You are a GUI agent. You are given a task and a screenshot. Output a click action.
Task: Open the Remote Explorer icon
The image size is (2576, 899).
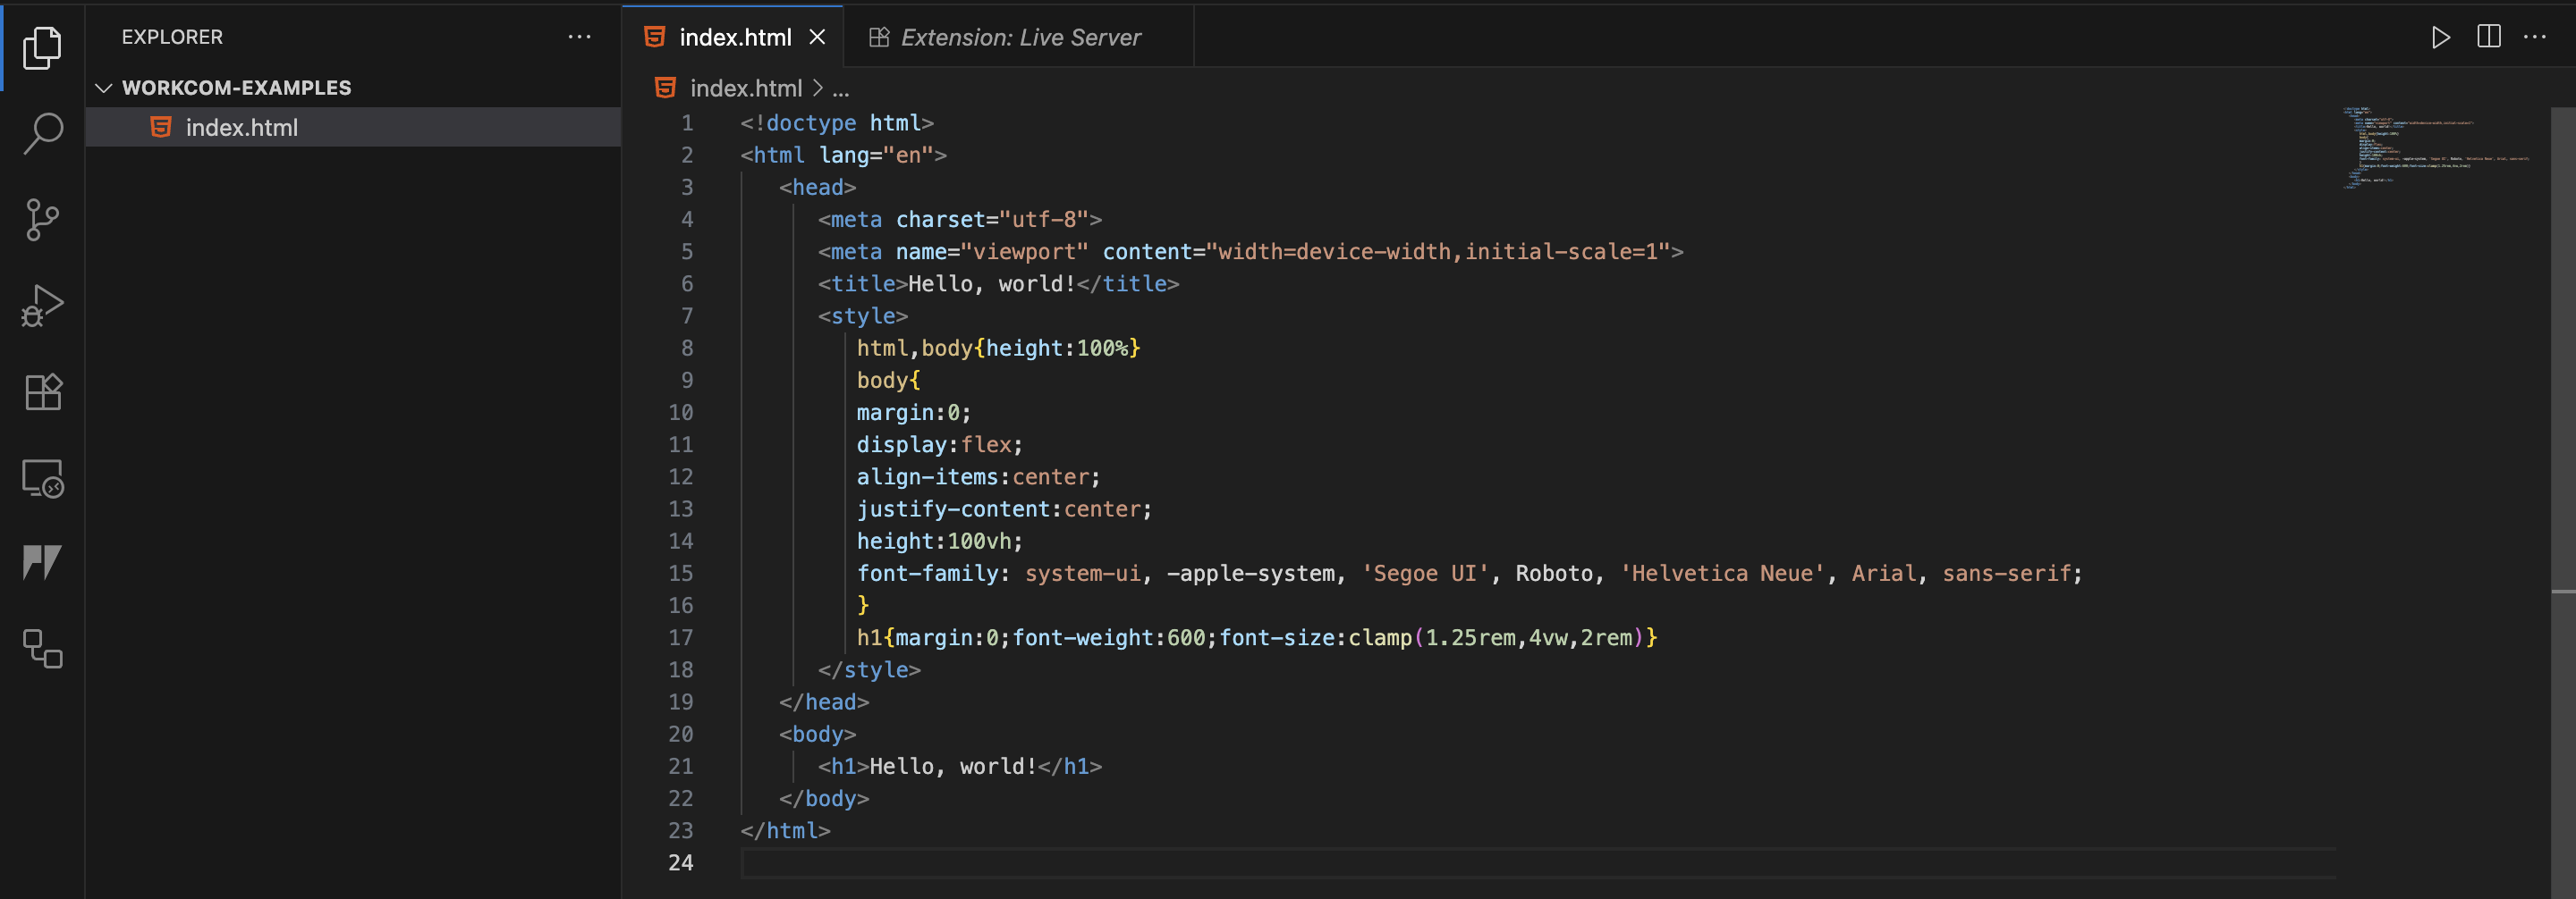tap(42, 478)
